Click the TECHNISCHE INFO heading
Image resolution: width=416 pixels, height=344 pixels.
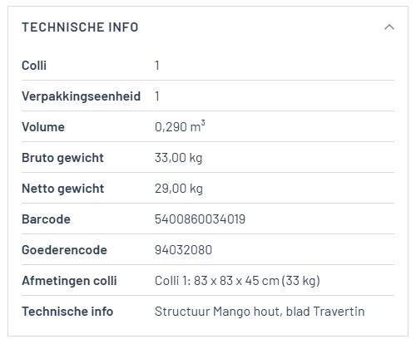pos(80,27)
